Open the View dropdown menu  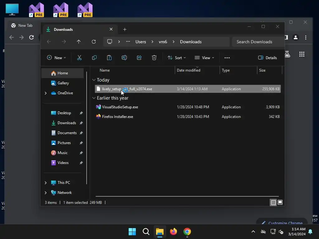click(204, 58)
